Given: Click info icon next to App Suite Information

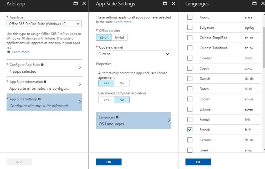Looking at the screenshot, I should point(45,82).
